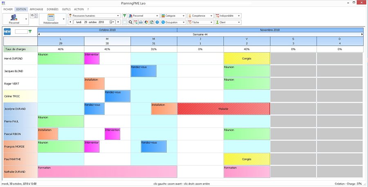Click the 46% load rate cell
368x187 pixels.
[x=61, y=49]
